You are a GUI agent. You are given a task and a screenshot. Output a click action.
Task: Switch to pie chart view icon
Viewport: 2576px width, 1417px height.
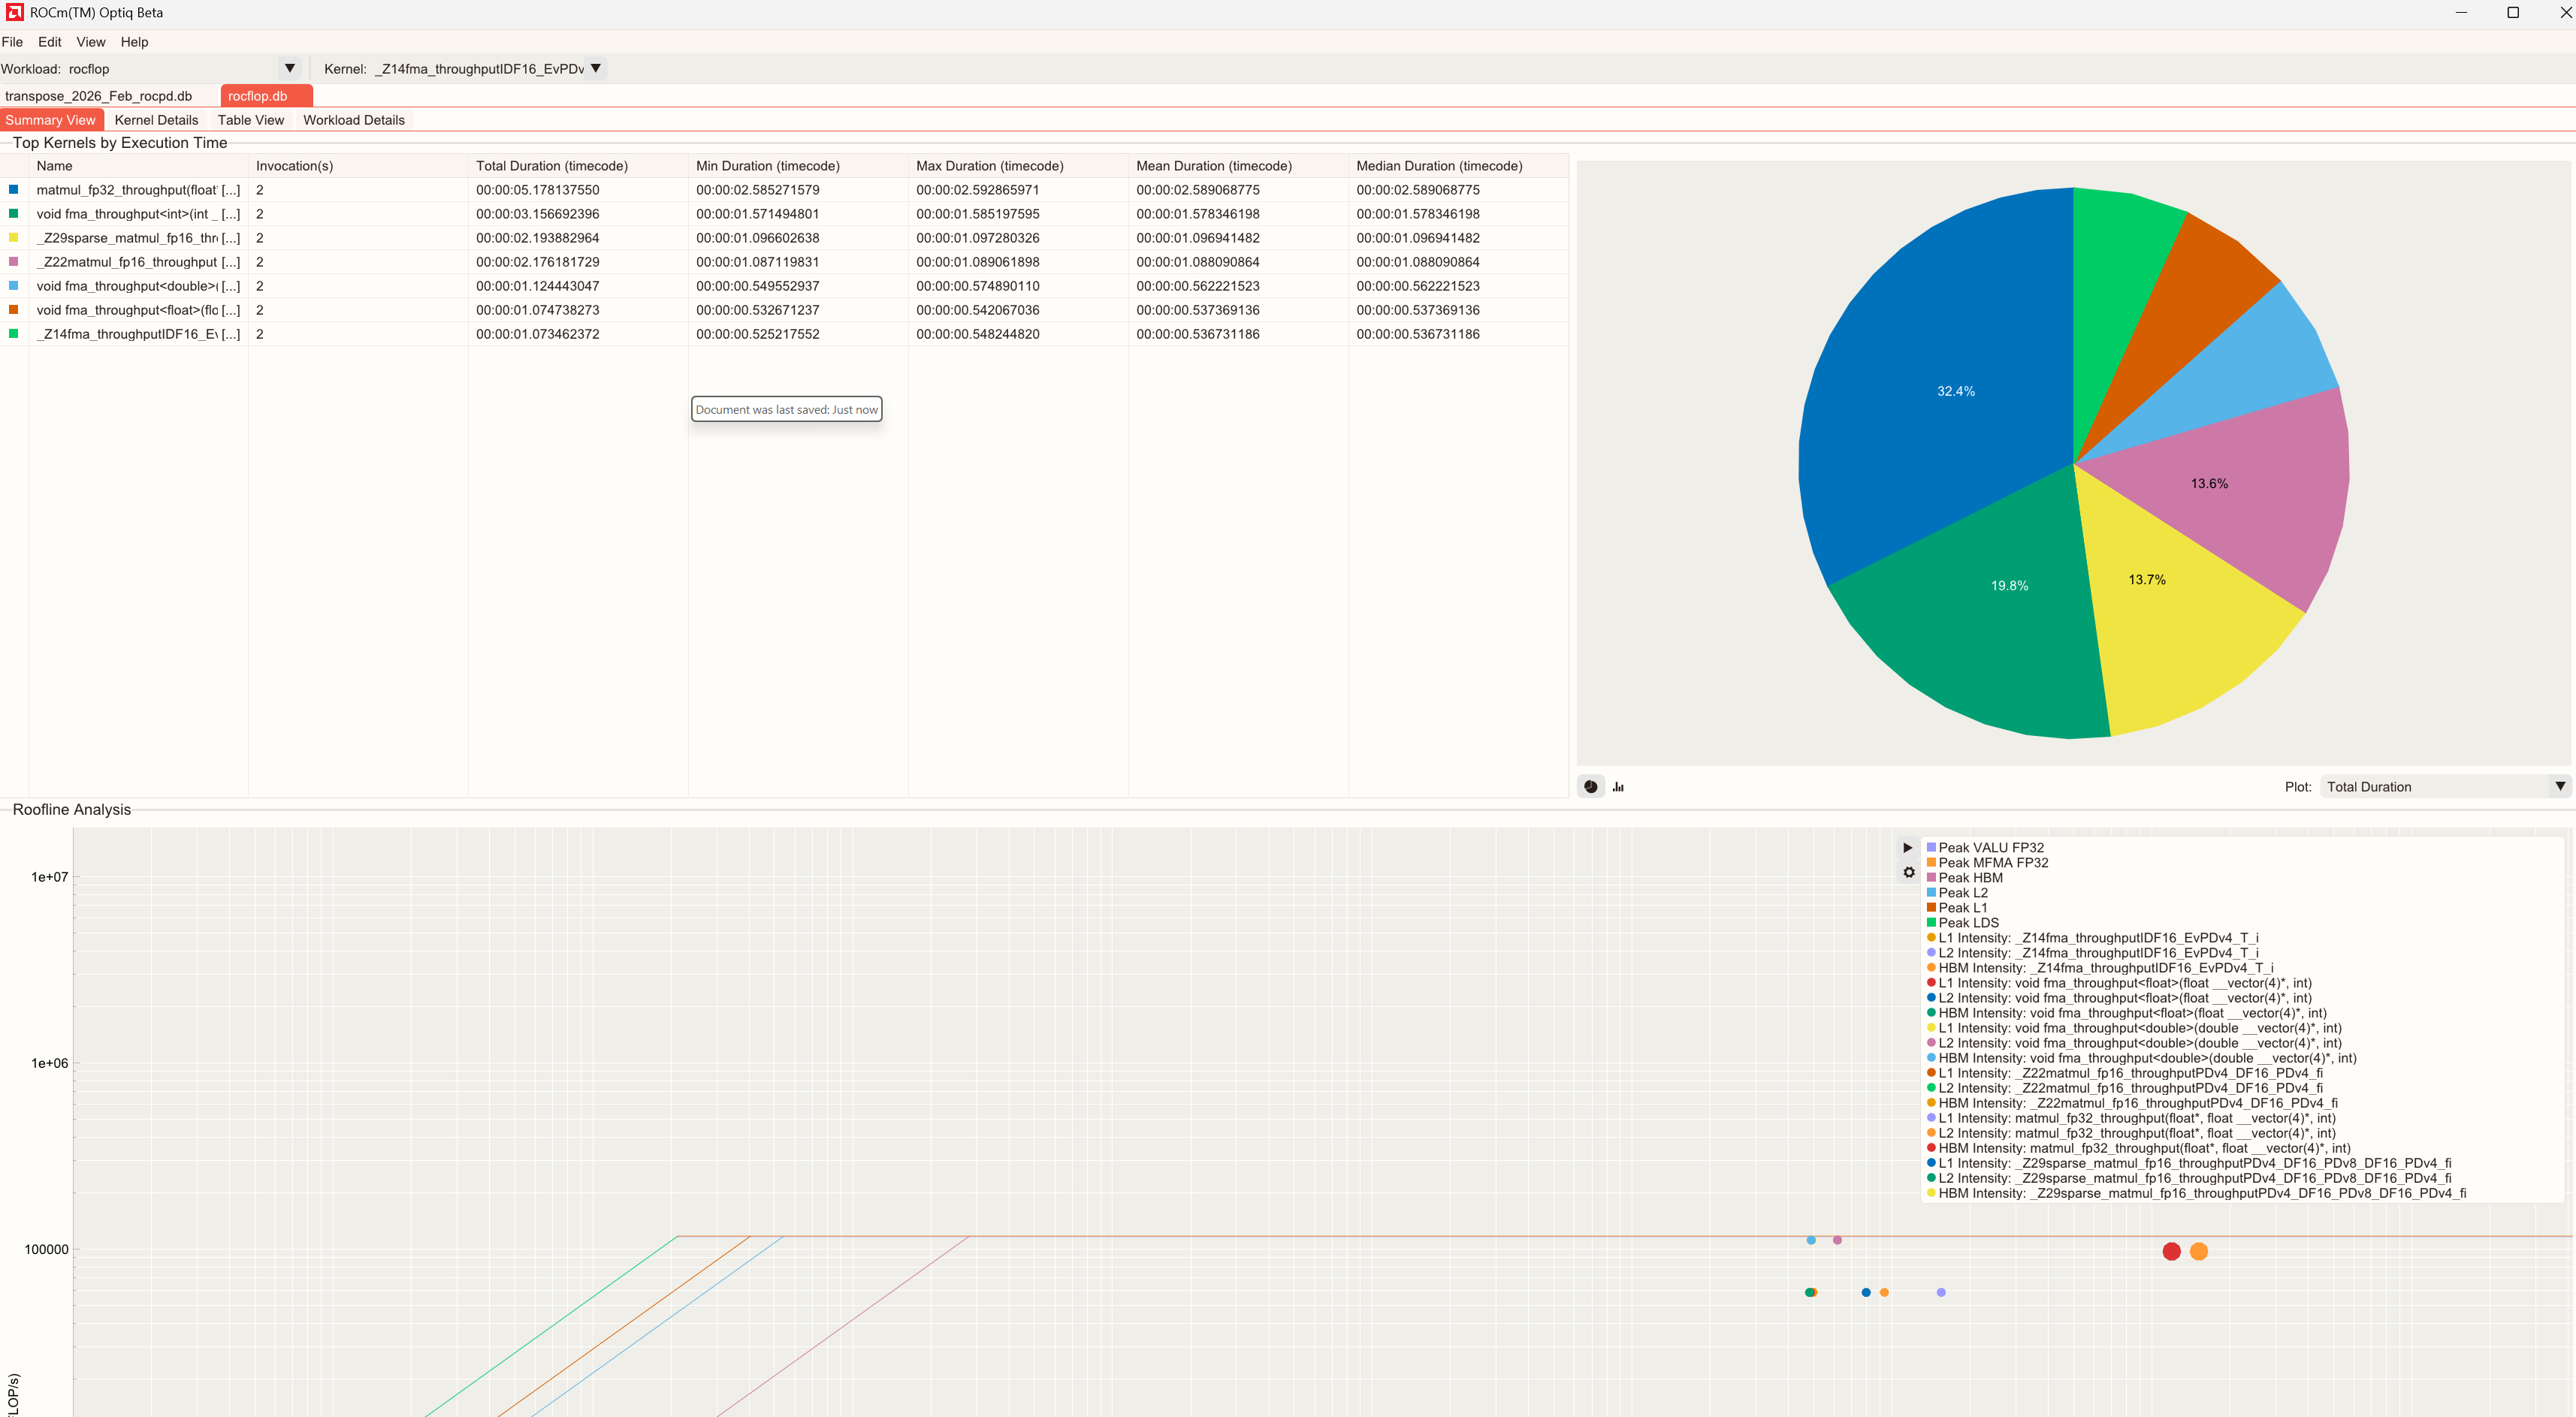coord(1590,786)
